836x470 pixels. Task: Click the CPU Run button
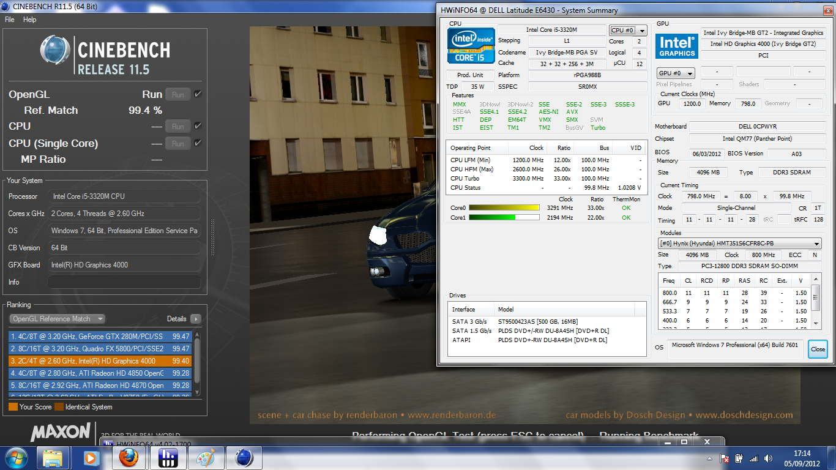(x=178, y=126)
